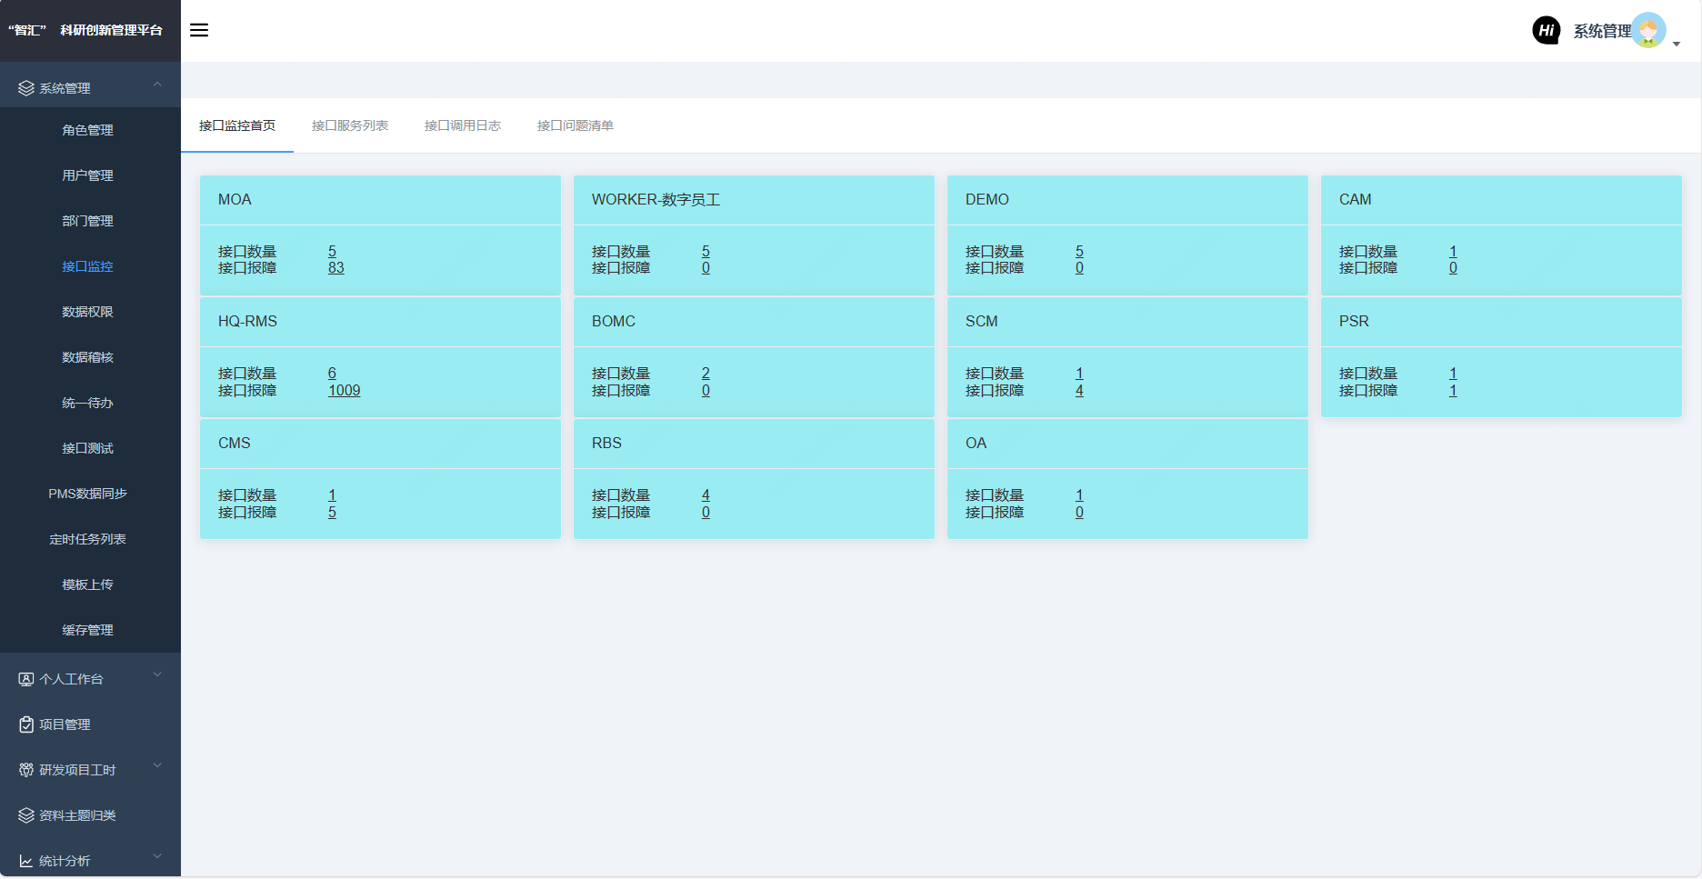
Task: Click MOA fault count link 83
Action: pos(335,268)
